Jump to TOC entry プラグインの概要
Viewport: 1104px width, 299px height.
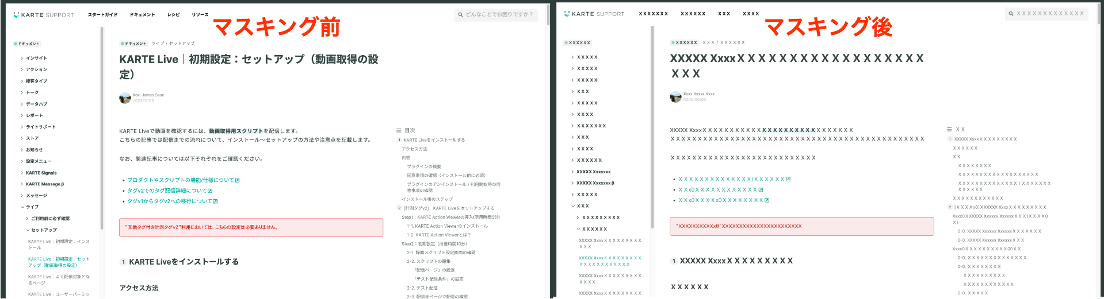coord(424,166)
